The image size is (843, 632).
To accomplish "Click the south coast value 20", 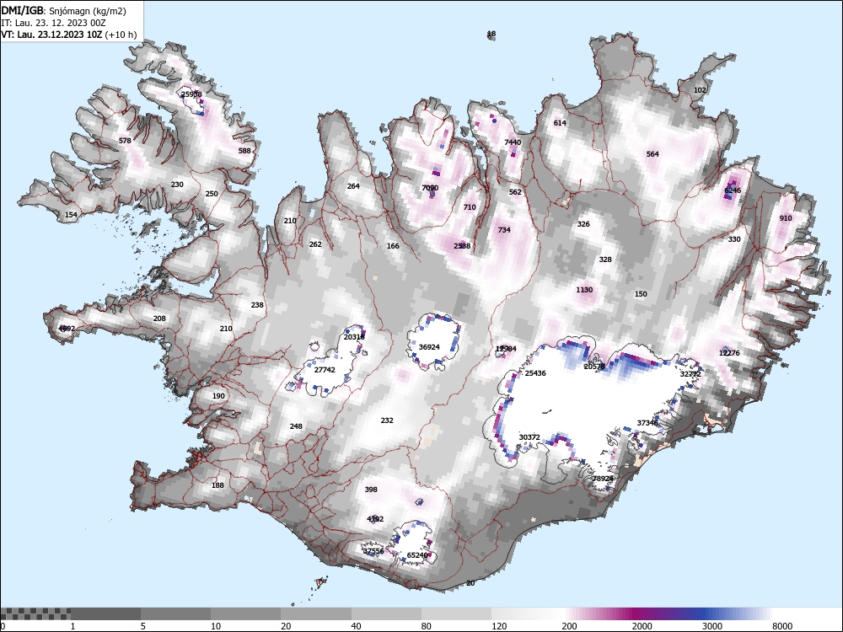I will coord(470,583).
